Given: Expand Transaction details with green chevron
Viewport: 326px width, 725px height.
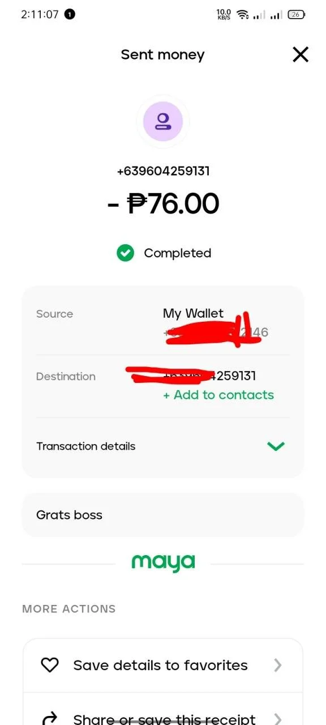Looking at the screenshot, I should point(276,446).
